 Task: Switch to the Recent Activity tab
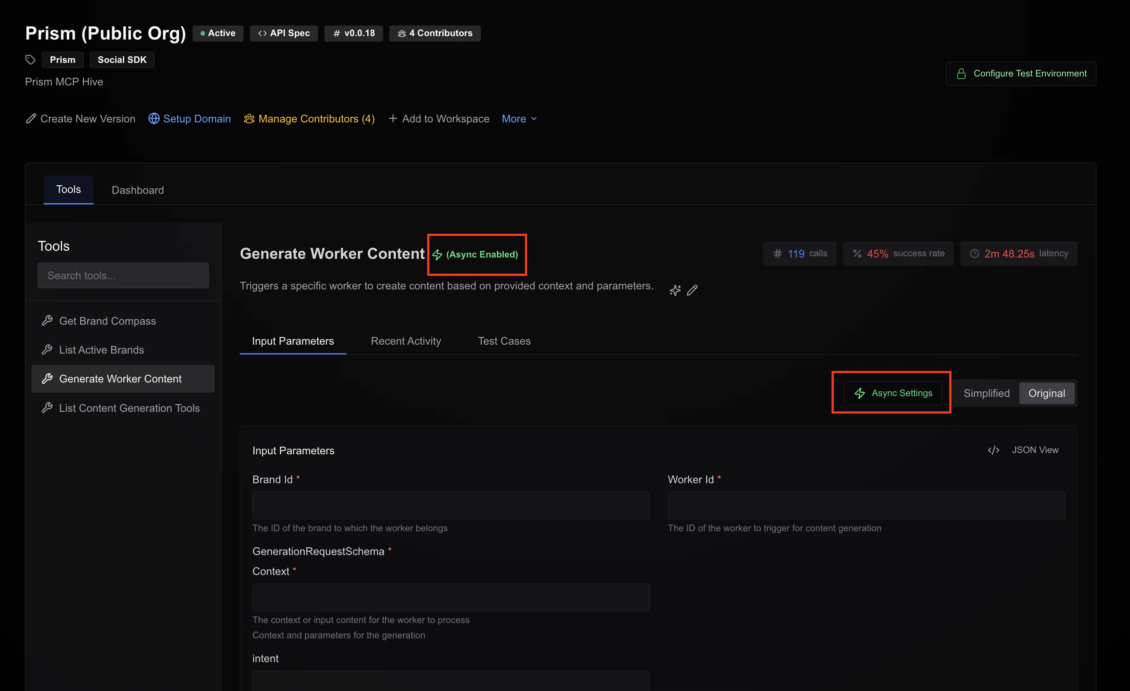click(x=406, y=341)
